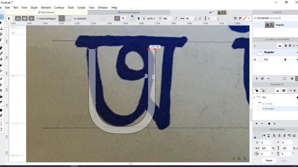Screen dimensions: 298x167
Task: Click the red flag icon in property bar
Action: pyautogui.click(x=240, y=19)
